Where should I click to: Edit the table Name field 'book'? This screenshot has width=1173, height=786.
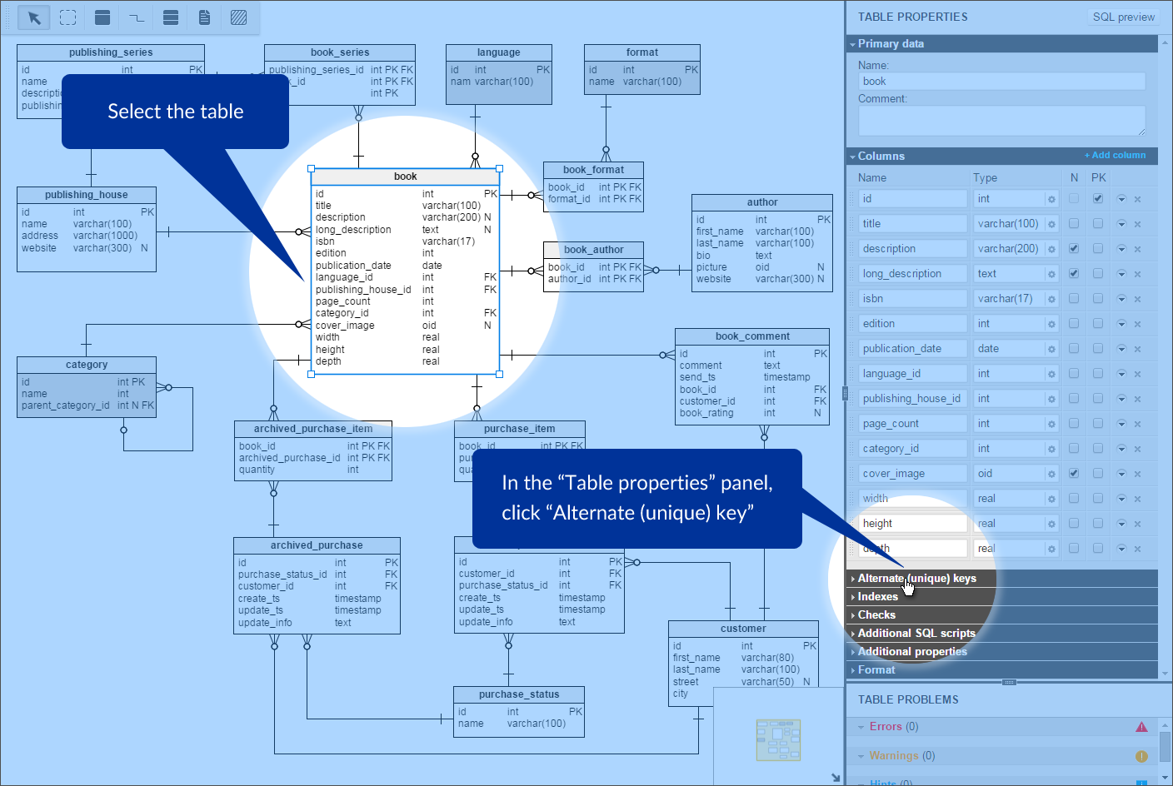pyautogui.click(x=1001, y=81)
